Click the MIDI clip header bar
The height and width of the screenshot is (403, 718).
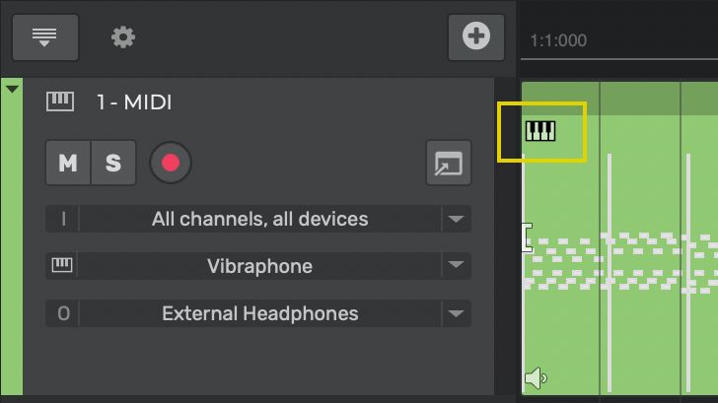(620, 99)
